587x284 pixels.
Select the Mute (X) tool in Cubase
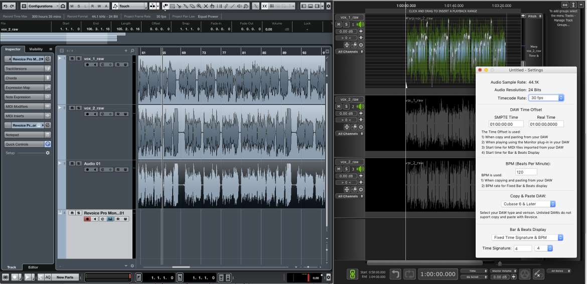[x=206, y=7]
